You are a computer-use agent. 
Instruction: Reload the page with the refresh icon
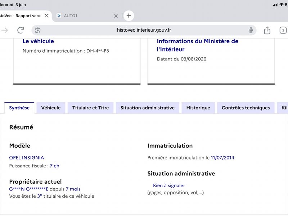pos(21,30)
